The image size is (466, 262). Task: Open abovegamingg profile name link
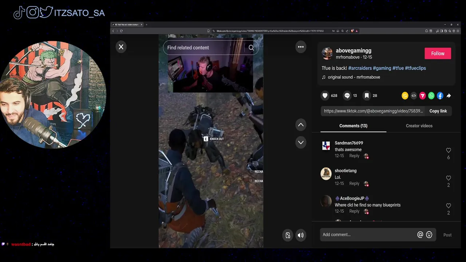coord(354,51)
